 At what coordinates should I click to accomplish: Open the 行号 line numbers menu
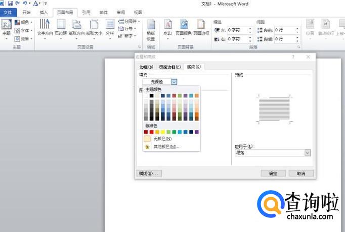pyautogui.click(x=127, y=29)
